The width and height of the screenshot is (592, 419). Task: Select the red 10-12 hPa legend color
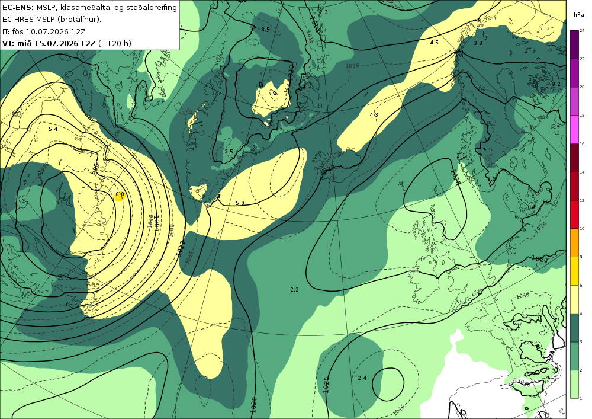[574, 214]
